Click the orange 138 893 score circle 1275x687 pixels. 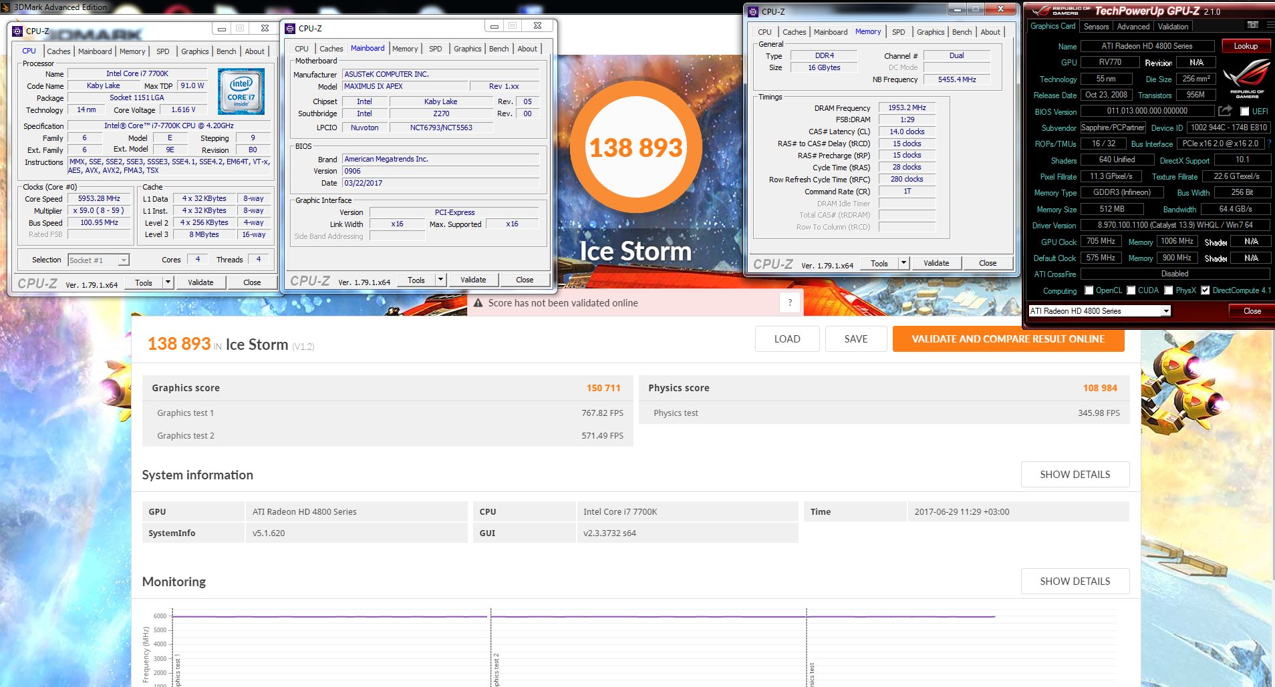click(x=635, y=147)
